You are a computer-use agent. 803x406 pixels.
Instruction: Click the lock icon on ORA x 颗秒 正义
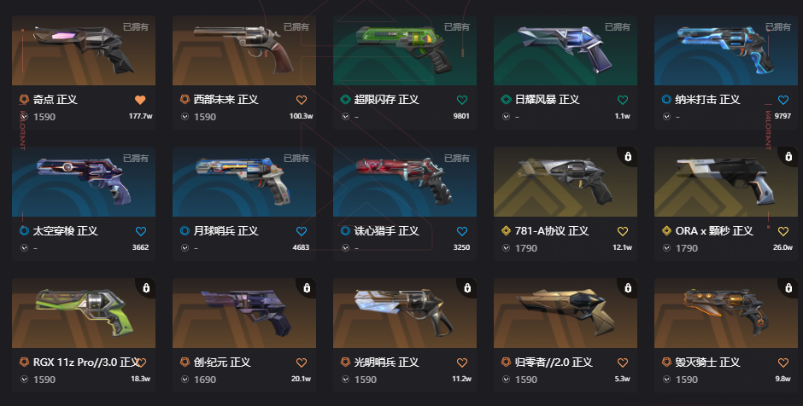click(788, 156)
